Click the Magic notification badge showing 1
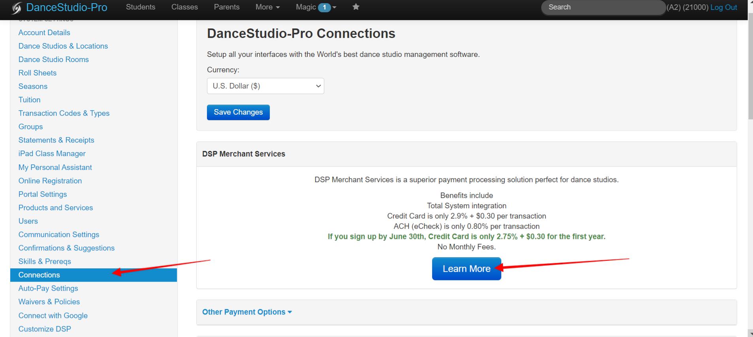Screen dimensions: 753x337 pos(324,8)
